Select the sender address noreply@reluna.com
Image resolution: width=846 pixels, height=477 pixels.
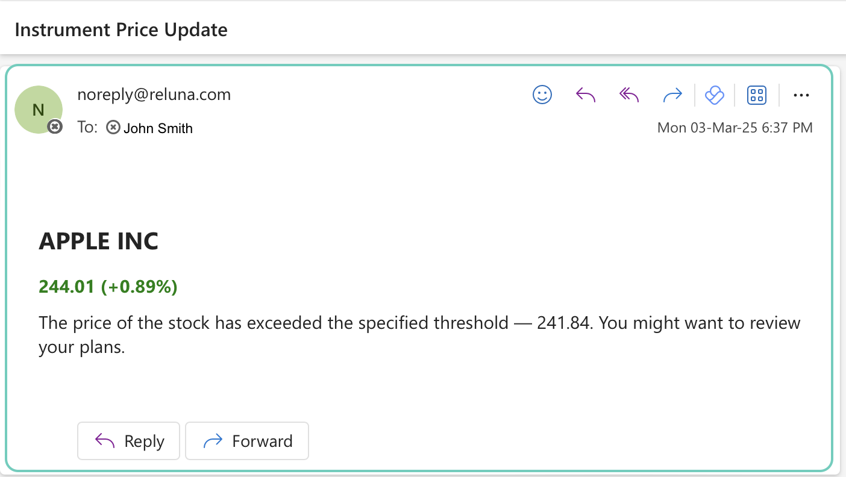point(154,95)
